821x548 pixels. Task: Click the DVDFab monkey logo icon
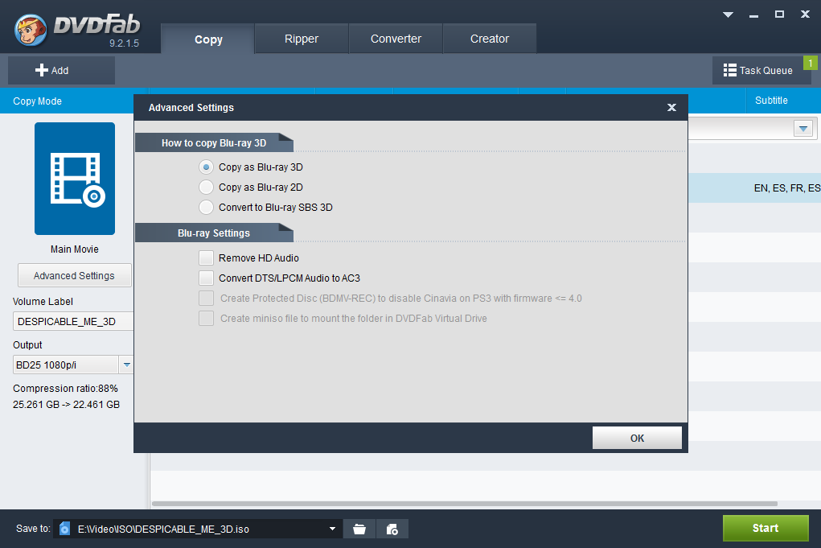tap(31, 29)
